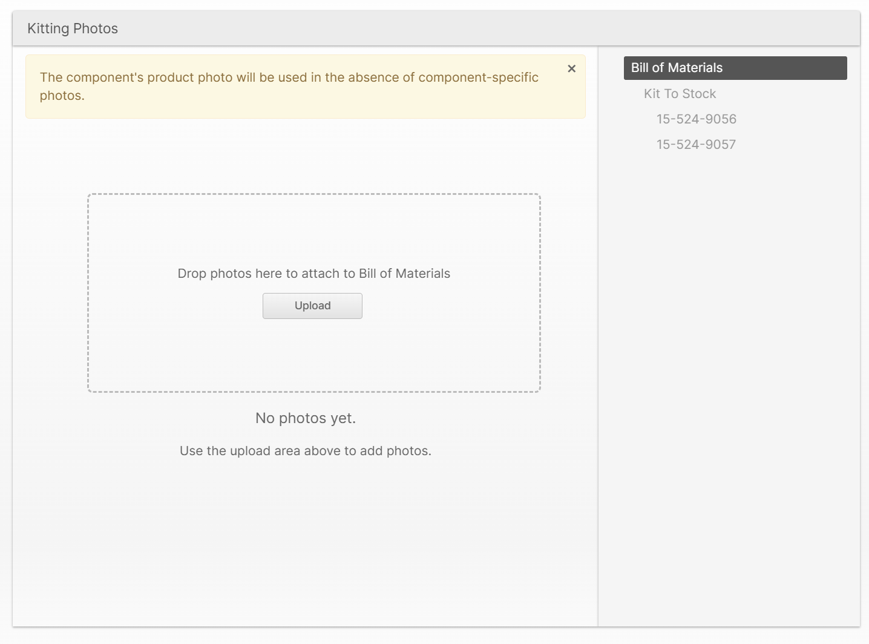The height and width of the screenshot is (644, 869).
Task: Click "Use the upload area above" hint
Action: coord(305,451)
